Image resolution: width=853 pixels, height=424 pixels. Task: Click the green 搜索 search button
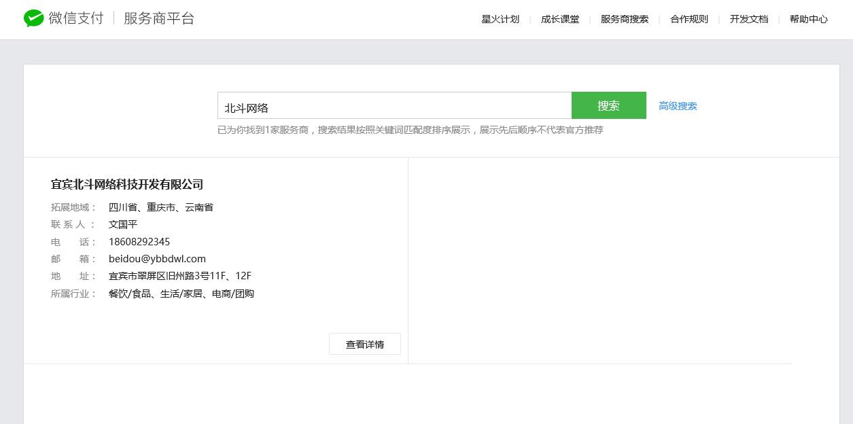click(x=608, y=105)
